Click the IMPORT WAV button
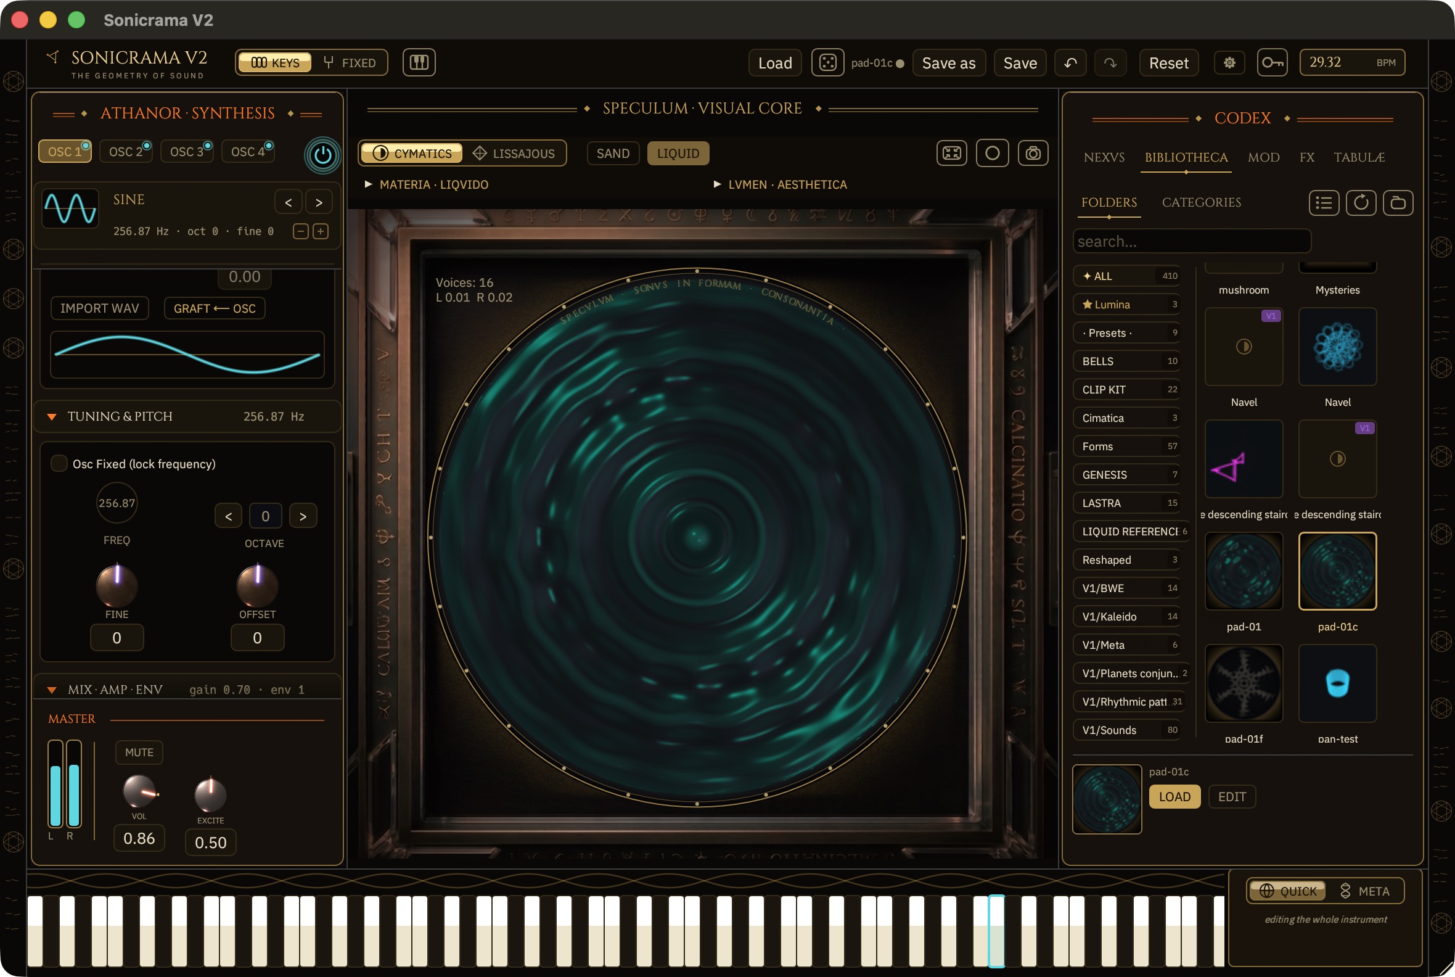 coord(100,308)
